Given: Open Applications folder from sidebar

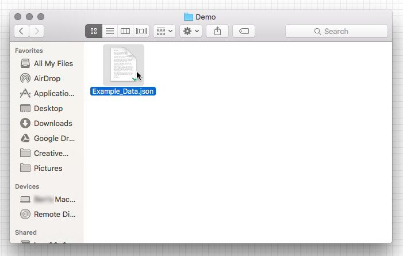Looking at the screenshot, I should point(54,93).
